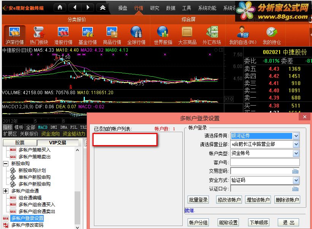This screenshot has width=312, height=229.
Task: Open 请选择营业部 branch dropdown
Action: [296, 144]
